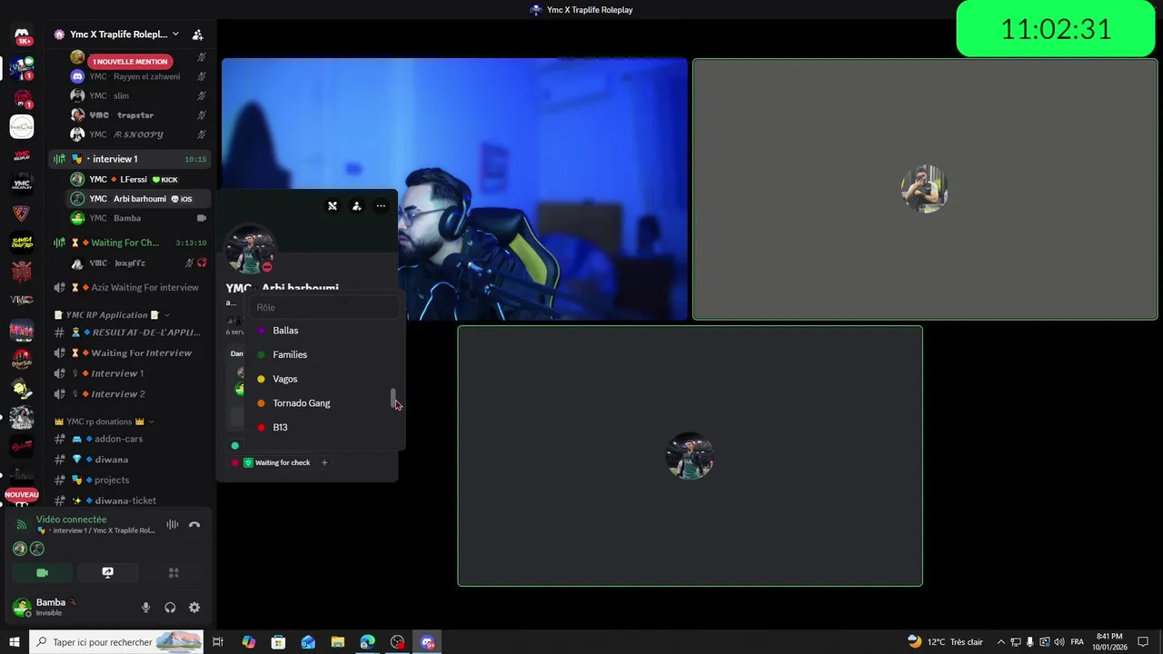Open the addon-cars text channel
Screen dimensions: 1163x654
131,439
